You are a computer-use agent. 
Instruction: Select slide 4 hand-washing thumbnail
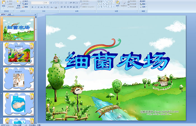pos(18,104)
